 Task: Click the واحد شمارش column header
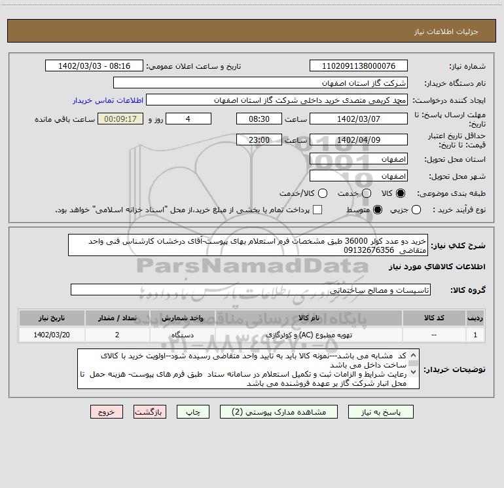pyautogui.click(x=182, y=318)
